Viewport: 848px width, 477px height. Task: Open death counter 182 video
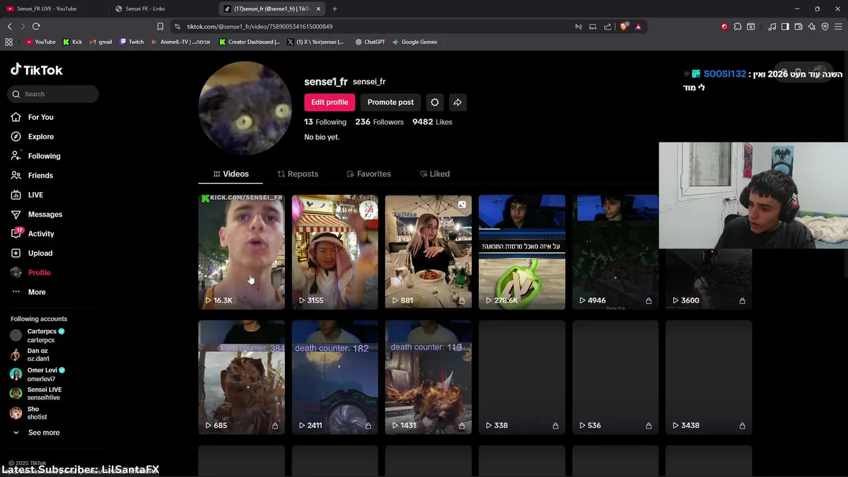click(335, 378)
